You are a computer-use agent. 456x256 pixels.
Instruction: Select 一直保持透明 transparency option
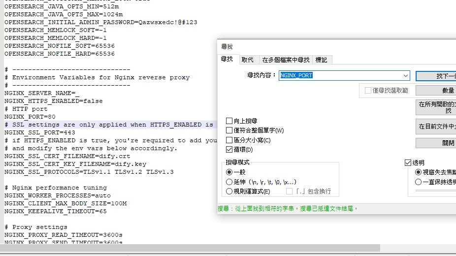(x=419, y=182)
